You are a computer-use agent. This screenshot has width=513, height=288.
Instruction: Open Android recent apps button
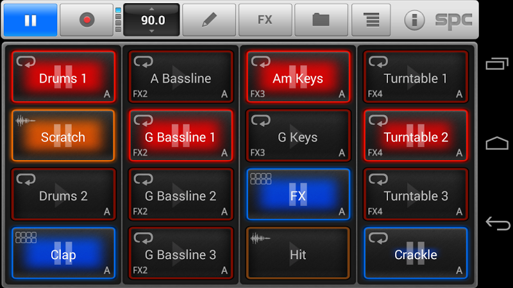(x=497, y=63)
